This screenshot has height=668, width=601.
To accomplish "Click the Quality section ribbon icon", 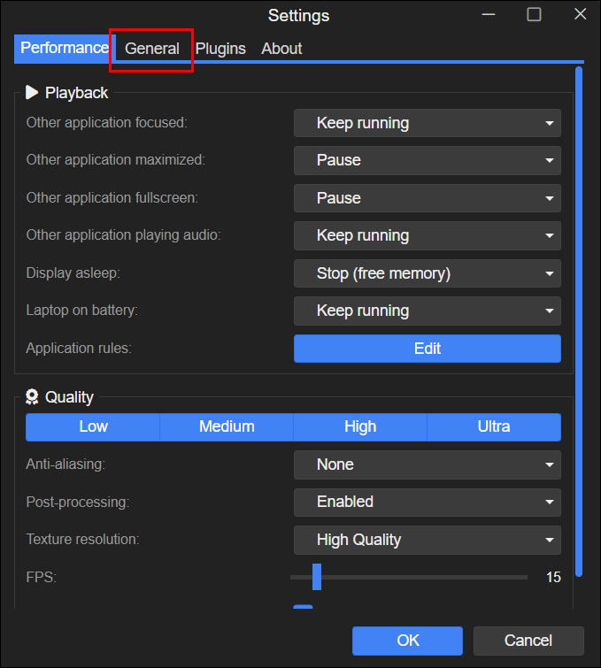I will click(x=32, y=397).
